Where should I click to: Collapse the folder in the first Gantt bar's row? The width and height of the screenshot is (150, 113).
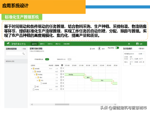click(34, 75)
